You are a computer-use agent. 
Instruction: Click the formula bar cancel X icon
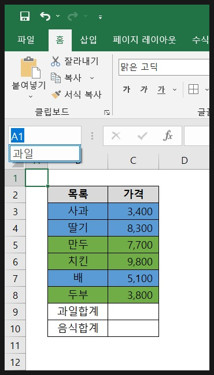(x=116, y=136)
